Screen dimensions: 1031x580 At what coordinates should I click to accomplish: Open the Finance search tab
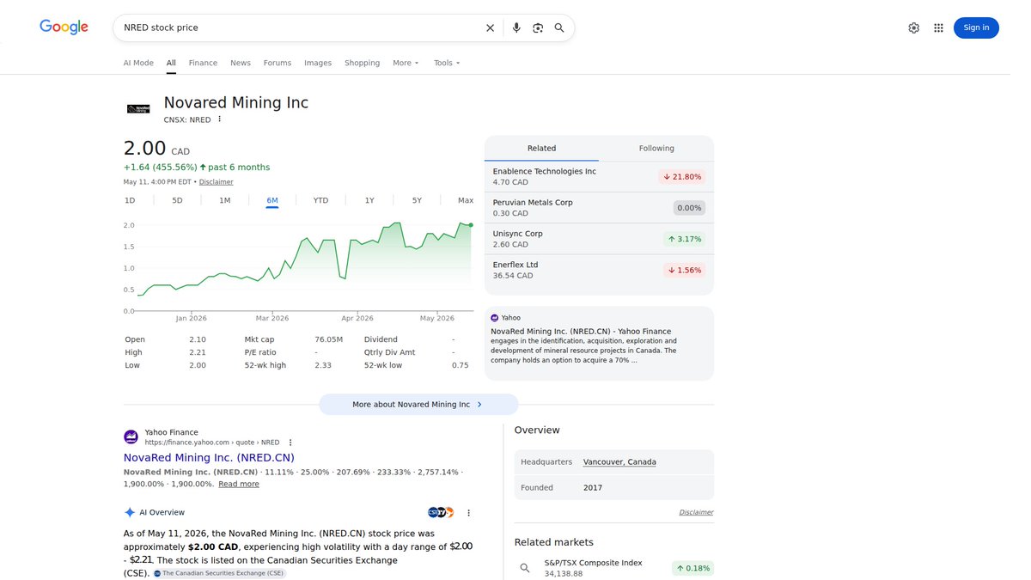point(203,63)
